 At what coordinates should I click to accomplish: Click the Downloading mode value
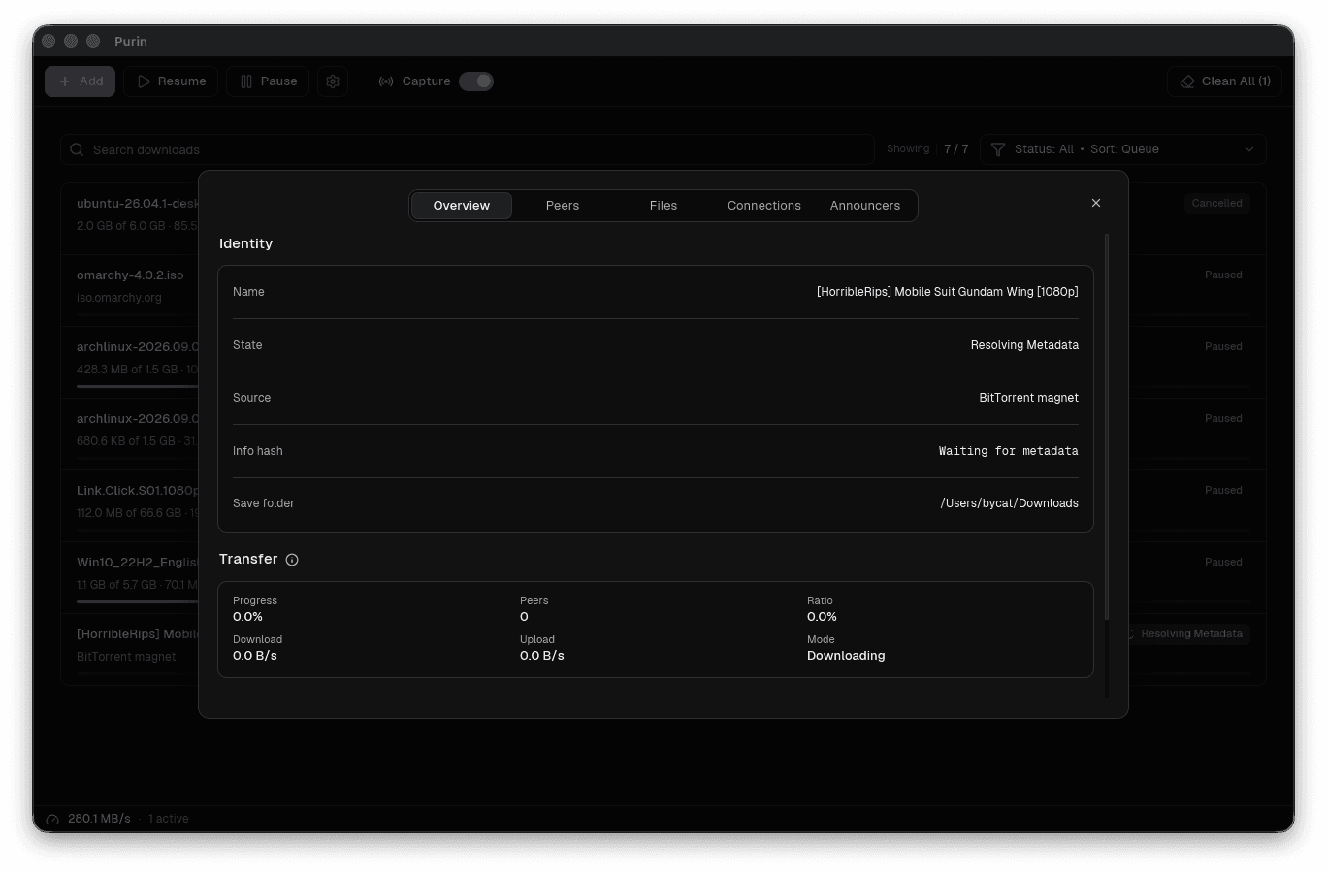tap(846, 656)
